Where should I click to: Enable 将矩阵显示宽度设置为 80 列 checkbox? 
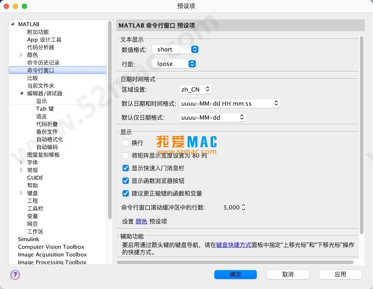(x=126, y=155)
